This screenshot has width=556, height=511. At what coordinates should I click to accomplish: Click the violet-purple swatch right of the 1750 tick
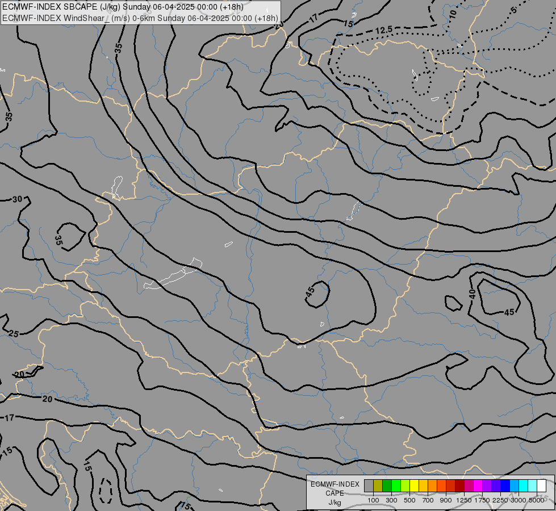tap(487, 486)
